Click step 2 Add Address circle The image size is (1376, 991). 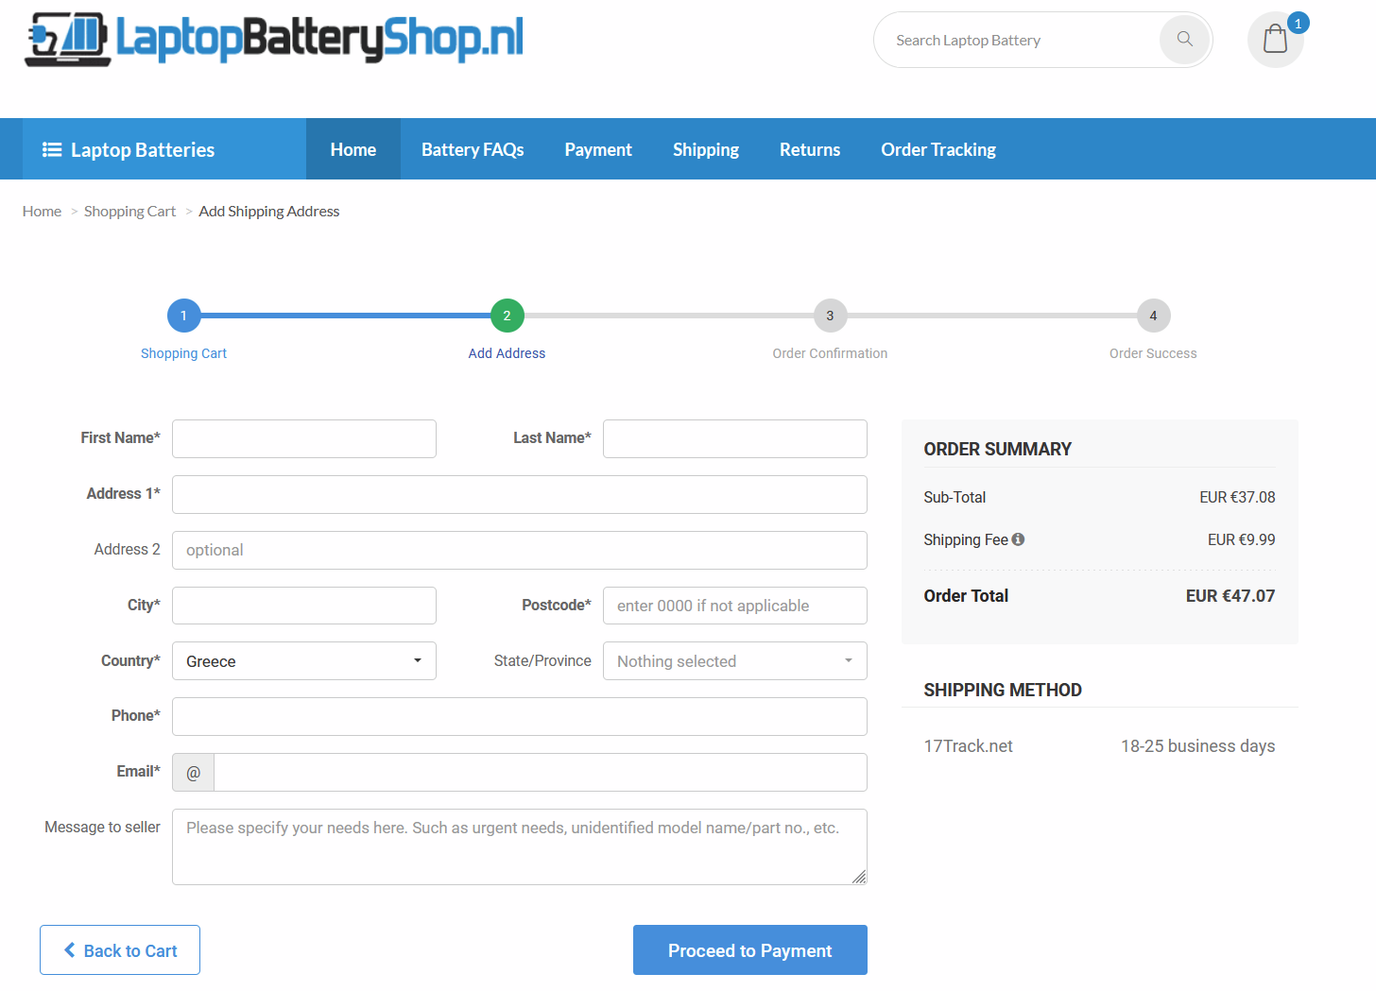pos(507,316)
